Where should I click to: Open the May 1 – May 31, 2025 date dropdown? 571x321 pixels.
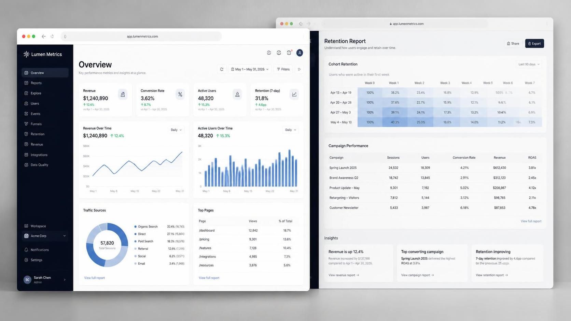(x=250, y=69)
